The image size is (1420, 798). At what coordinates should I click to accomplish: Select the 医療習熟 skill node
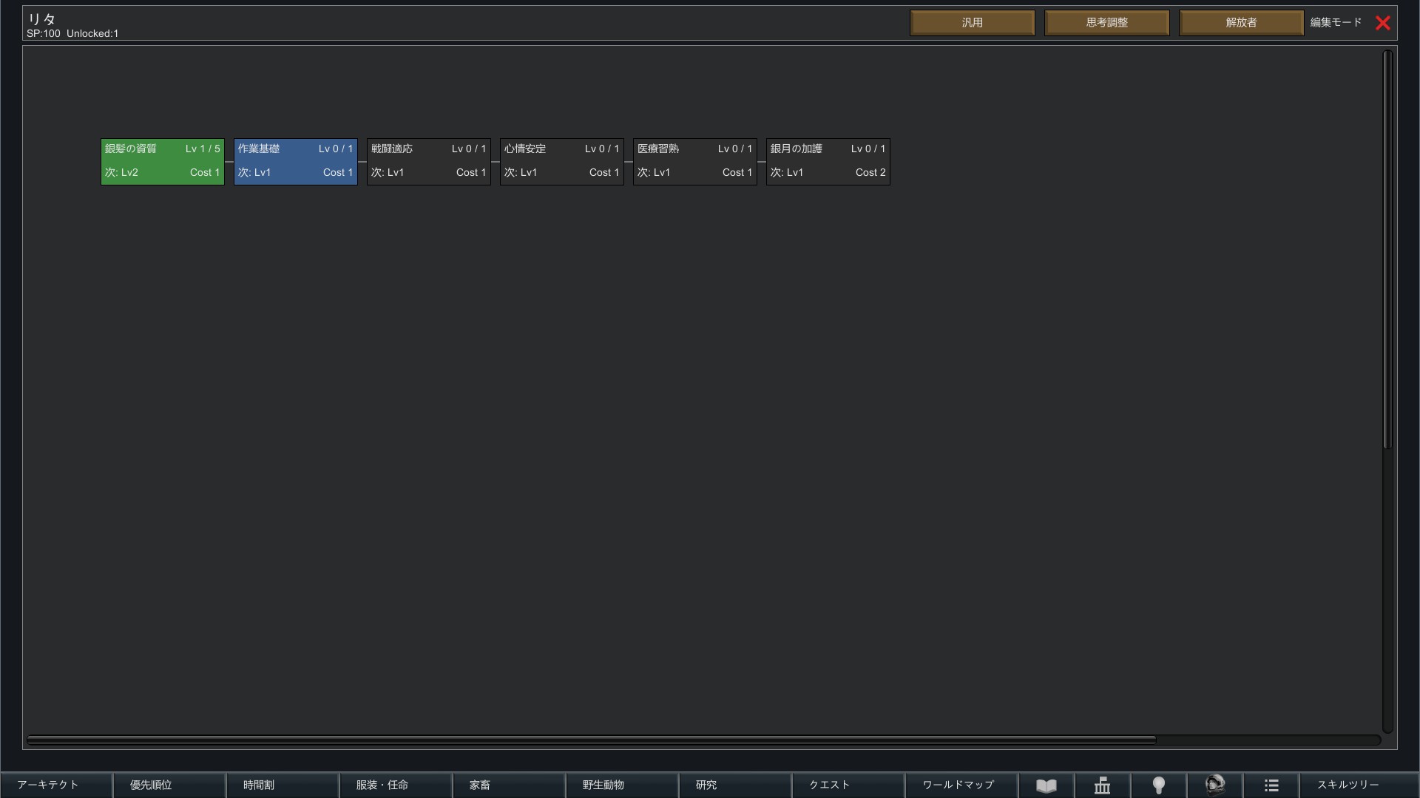(x=695, y=161)
